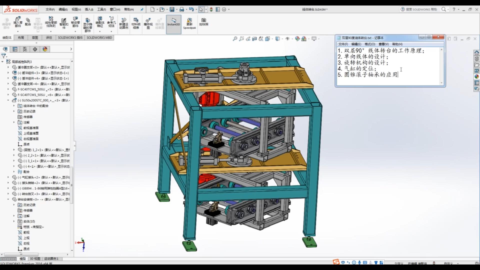Open Reference Geometry (参考几何体) tool
The width and height of the screenshot is (480, 270).
click(x=111, y=22)
